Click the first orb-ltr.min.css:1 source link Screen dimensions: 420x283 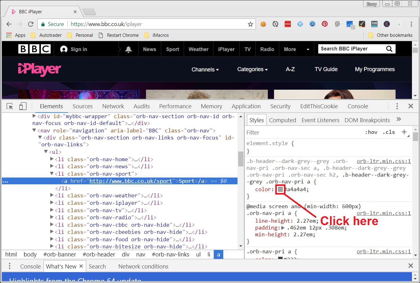click(384, 161)
